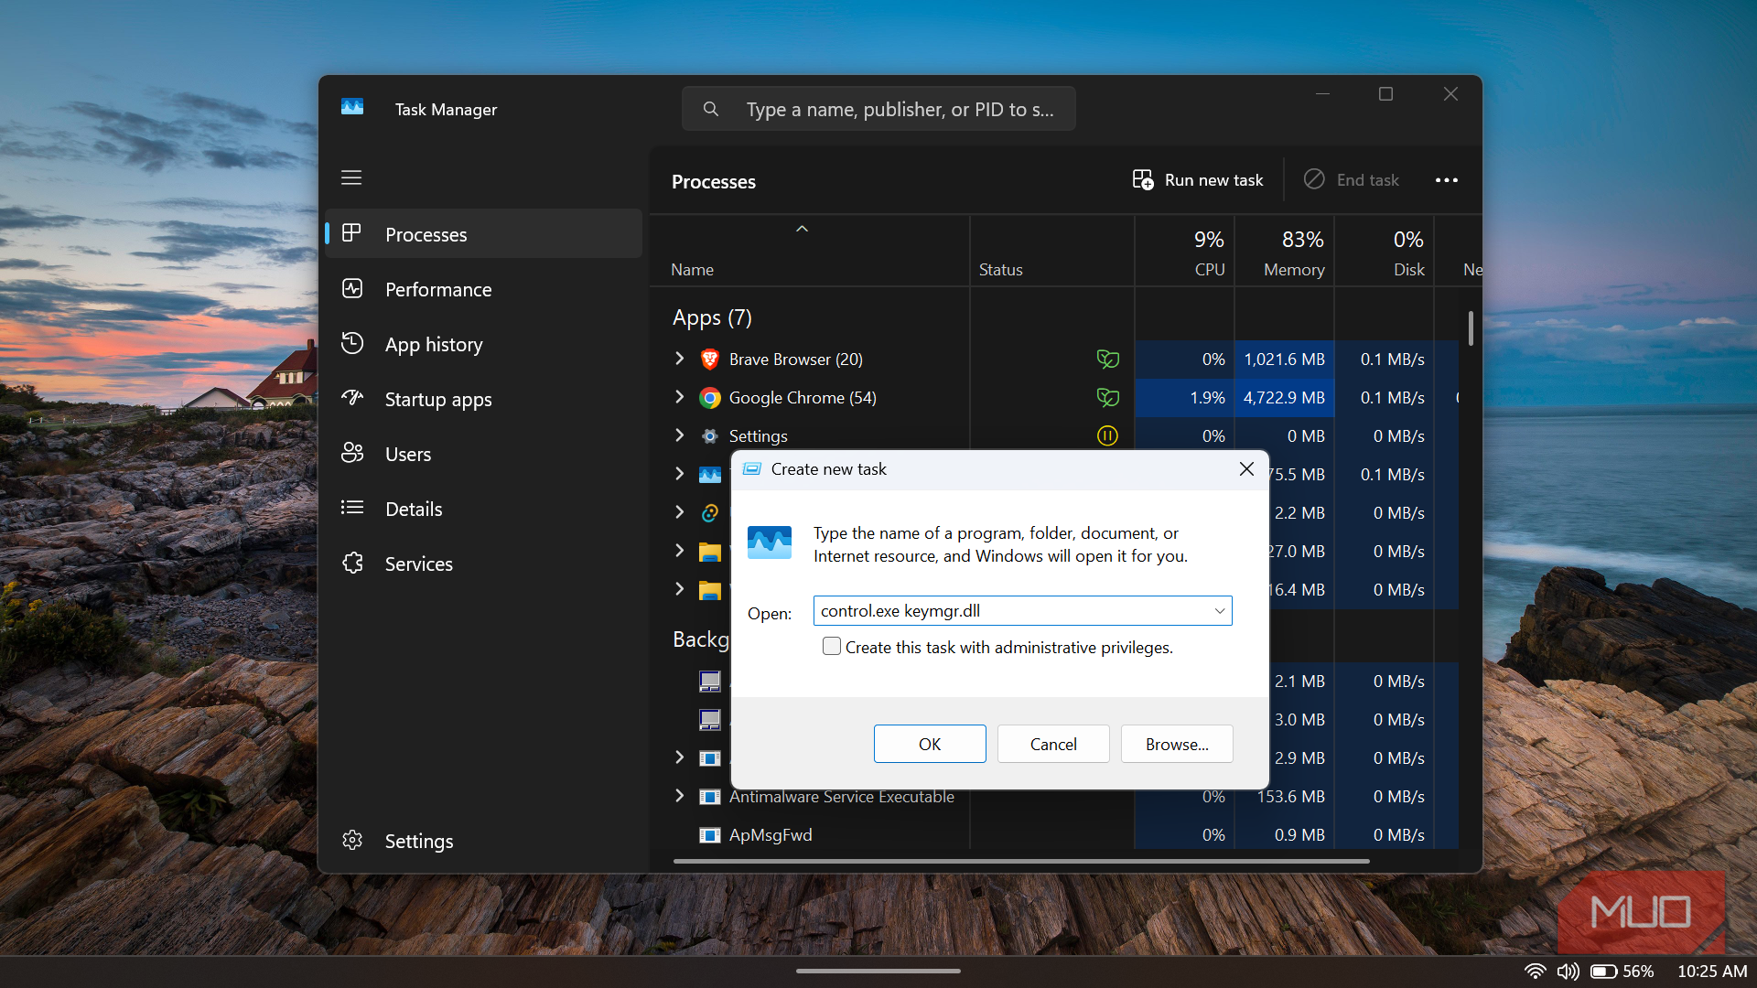Screen dimensions: 1757x988
Task: Select the ApMsgFwd process name
Action: (x=771, y=835)
